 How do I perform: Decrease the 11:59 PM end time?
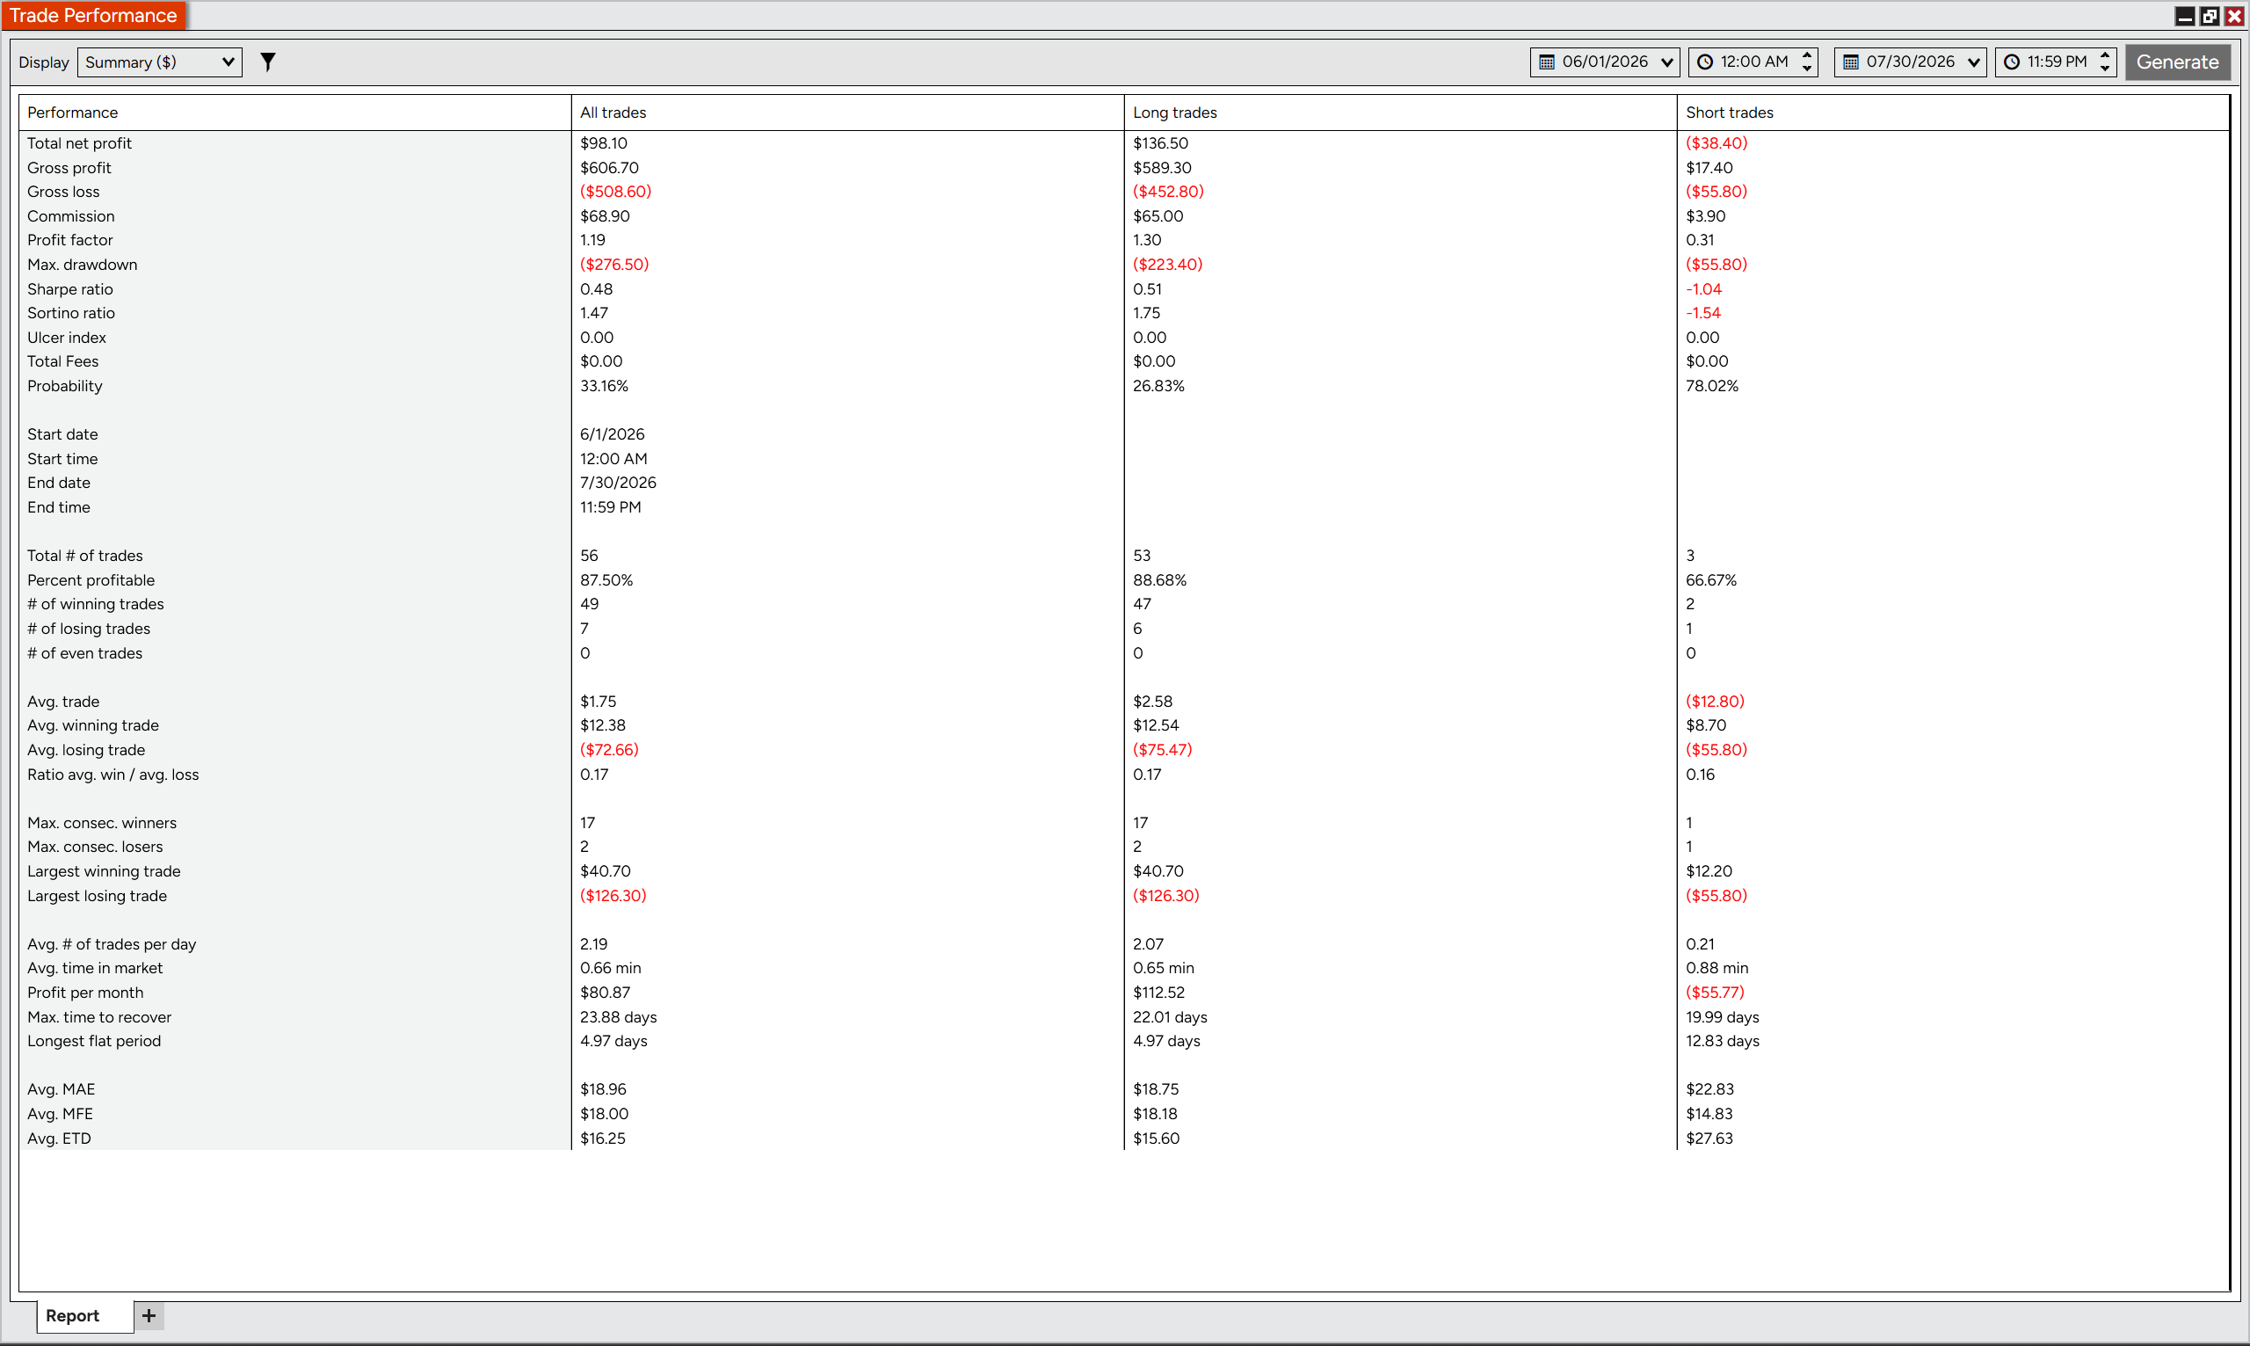(2104, 69)
